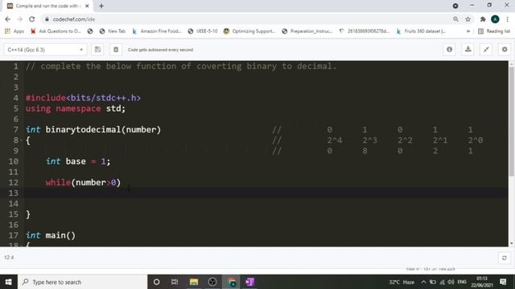Viewport: 515px width, 289px height.
Task: Open the C++14 language dropdown
Action: [45, 50]
